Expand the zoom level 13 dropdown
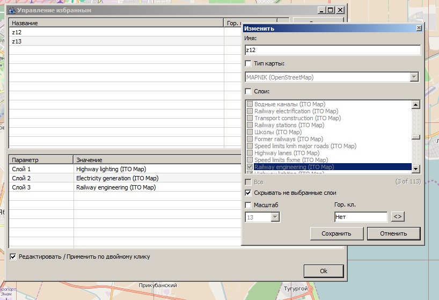This screenshot has width=439, height=300. tap(275, 217)
